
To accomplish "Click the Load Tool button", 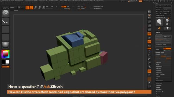I will coord(159,6).
